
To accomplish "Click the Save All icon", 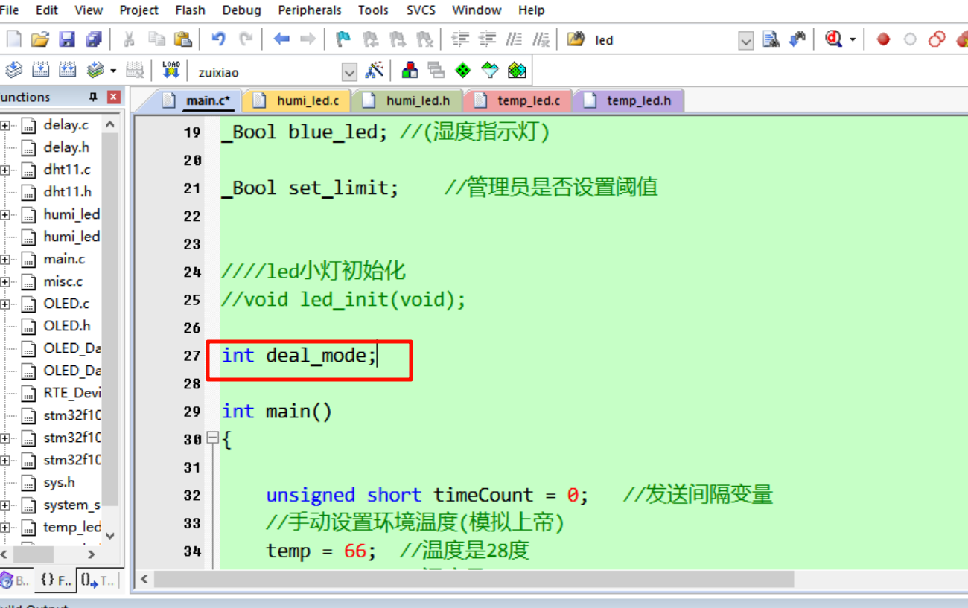I will (x=93, y=39).
